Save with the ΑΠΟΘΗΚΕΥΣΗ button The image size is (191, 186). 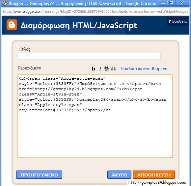(154, 175)
